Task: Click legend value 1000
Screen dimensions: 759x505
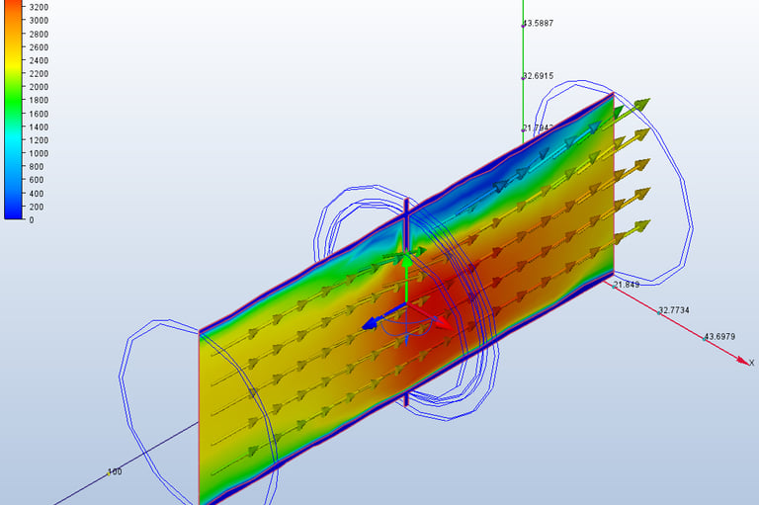Action: 39,153
